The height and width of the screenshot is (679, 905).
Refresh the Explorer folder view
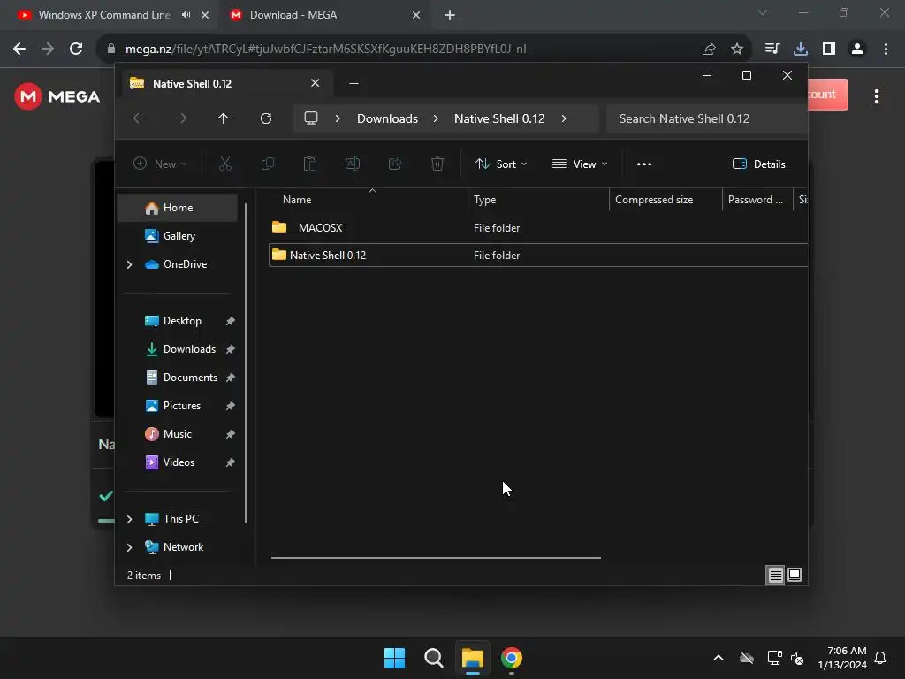click(265, 118)
